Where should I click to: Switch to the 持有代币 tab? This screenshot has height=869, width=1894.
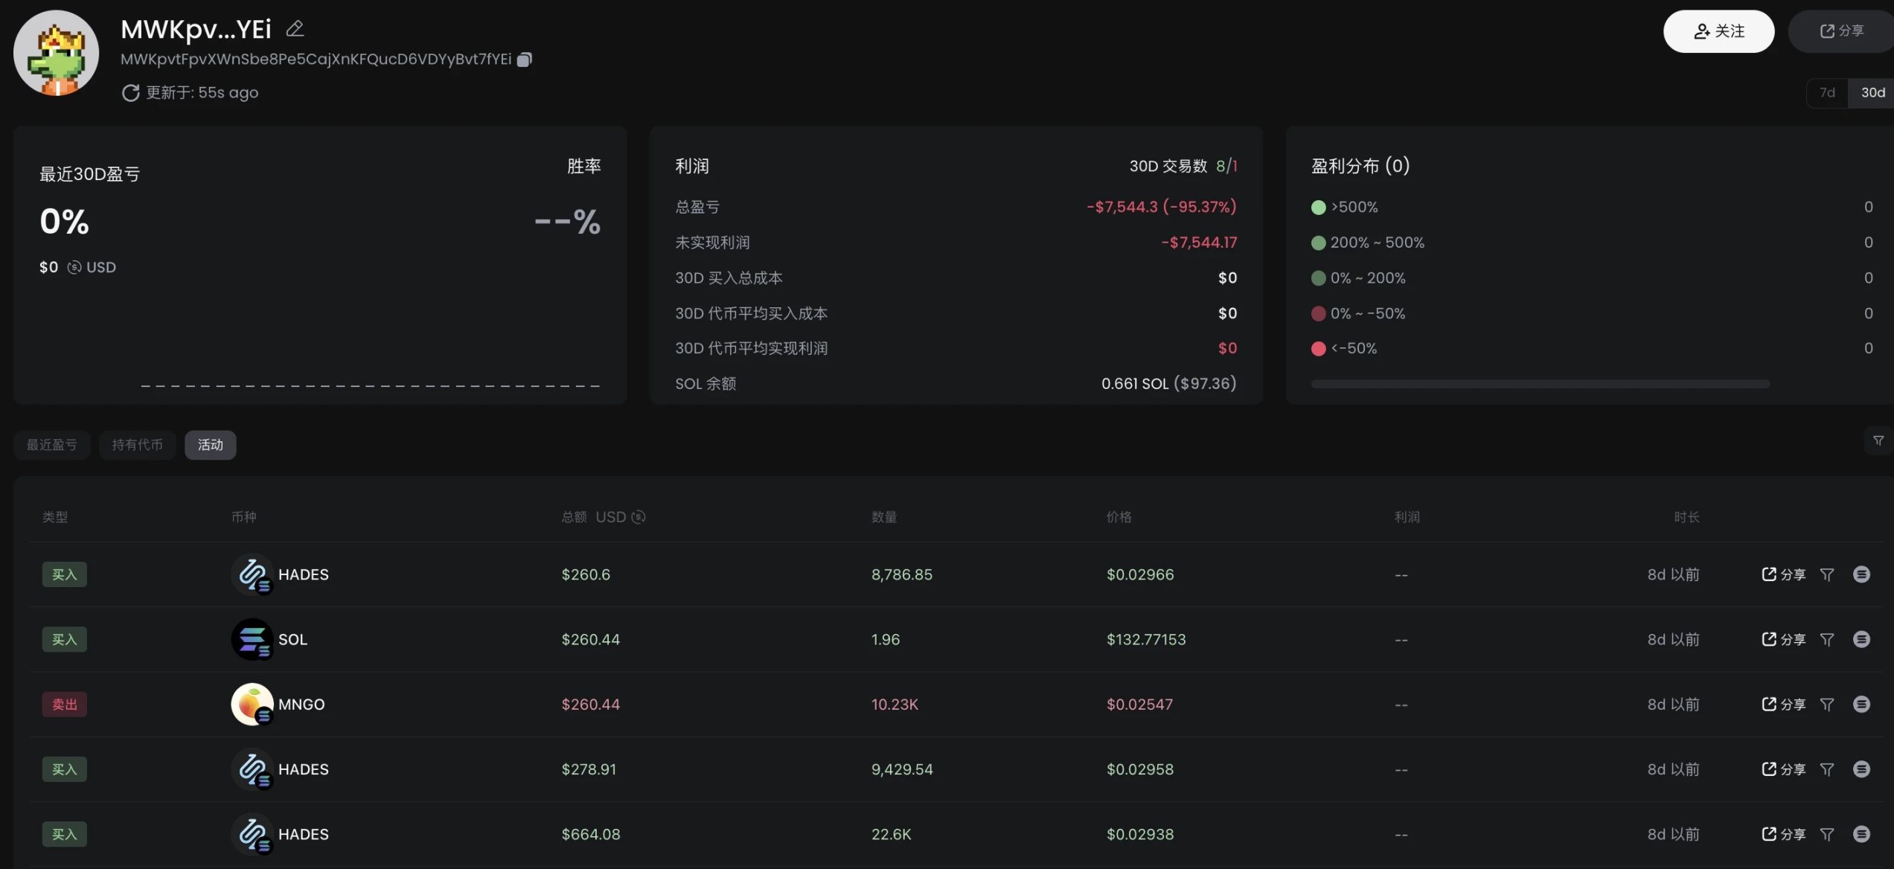(x=137, y=445)
